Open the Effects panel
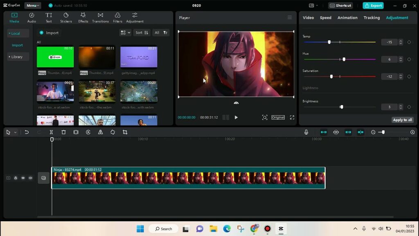Viewport: 419px width, 236px height. point(83,18)
